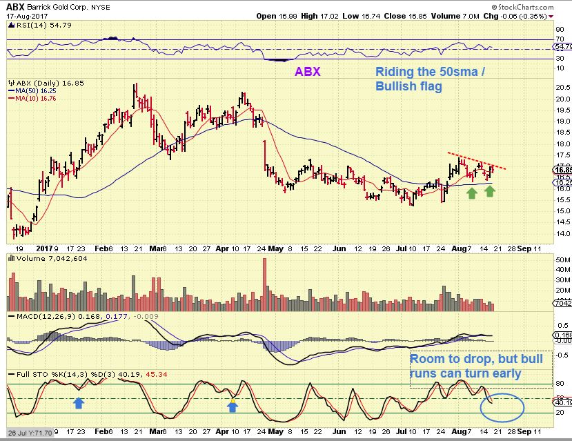
Task: Click the volume bars icon before Volume 7,042,604
Action: pos(11,258)
